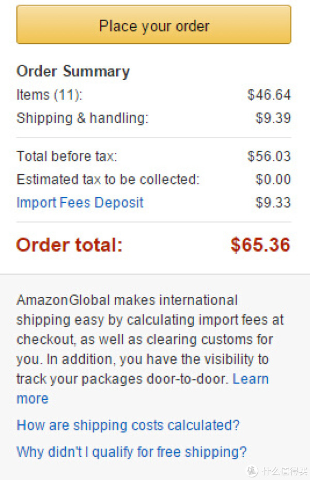The image size is (310, 480).
Task: Open the Import Fees Deposit link
Action: pos(80,203)
